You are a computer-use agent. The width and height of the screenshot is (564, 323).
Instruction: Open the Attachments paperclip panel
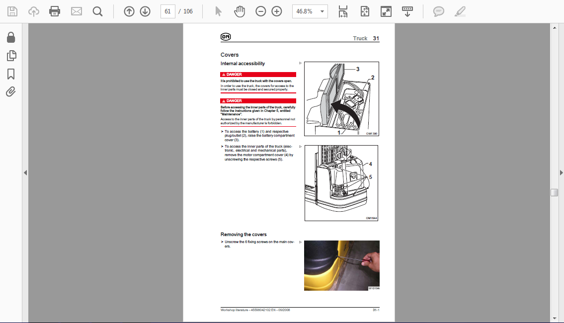pos(11,92)
